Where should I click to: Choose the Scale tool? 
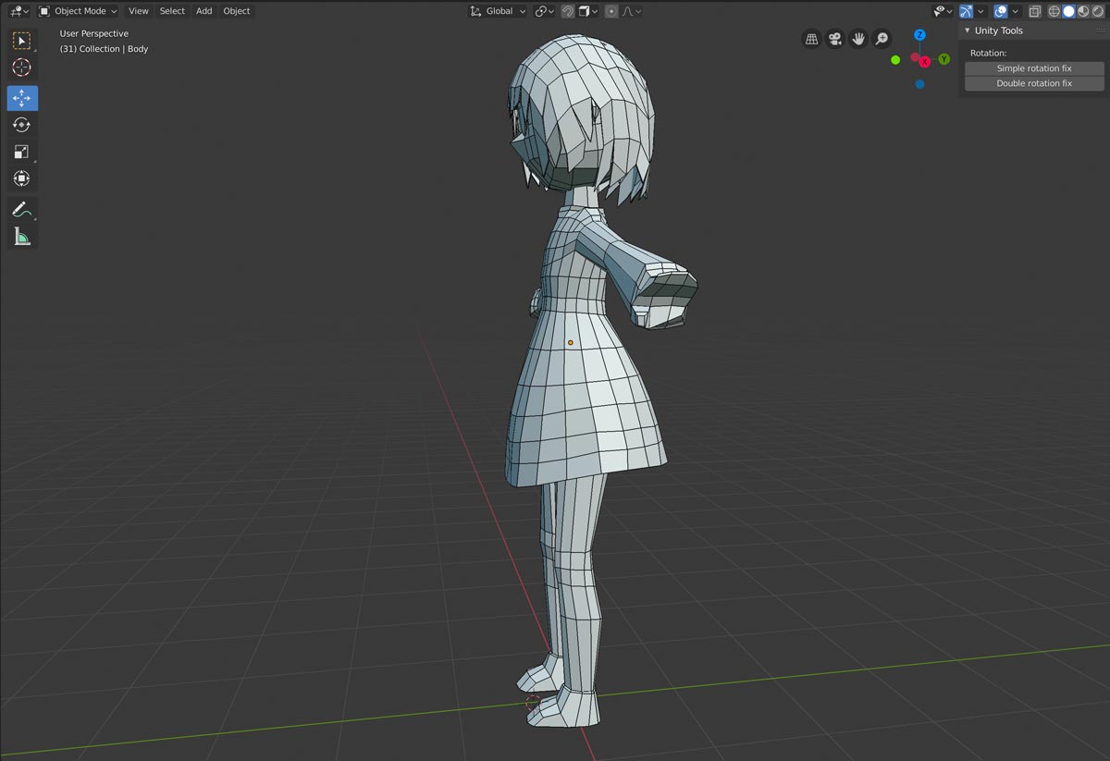click(x=22, y=152)
